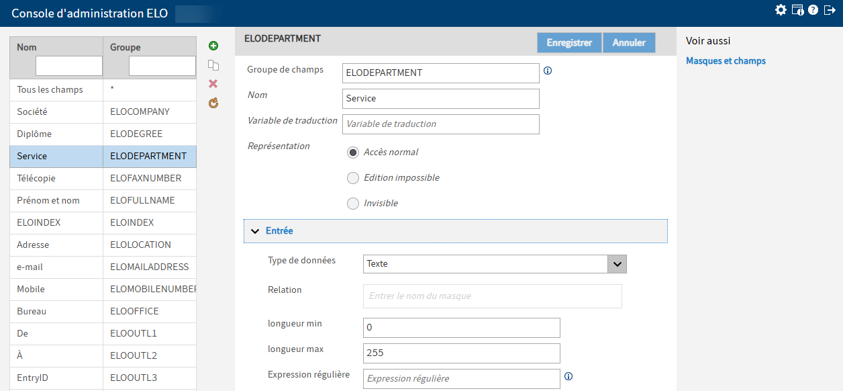Click the copy field icon

(x=213, y=65)
